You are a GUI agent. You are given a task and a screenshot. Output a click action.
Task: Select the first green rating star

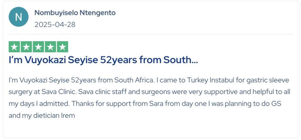pos(14,47)
